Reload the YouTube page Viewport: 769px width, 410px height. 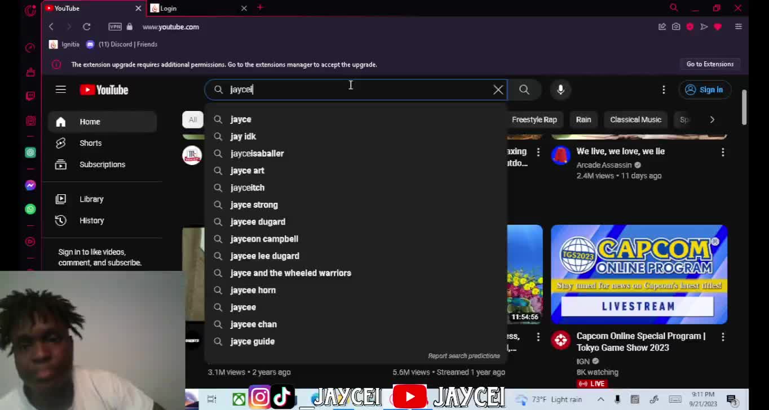click(86, 26)
